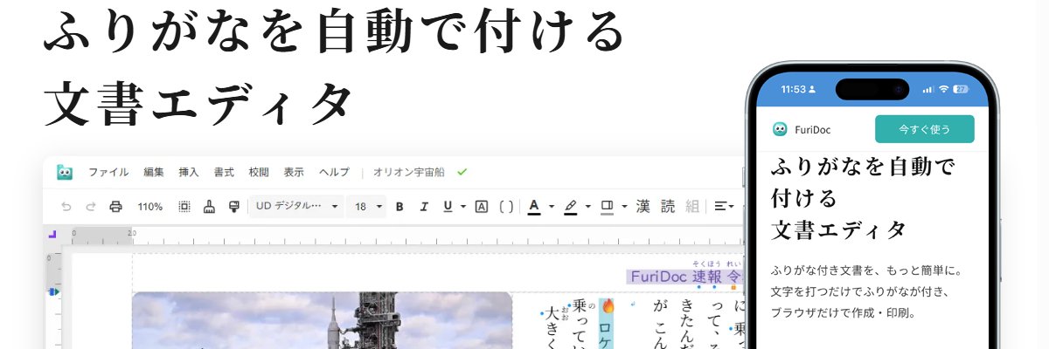Click the dashed-square fit page icon

(184, 207)
